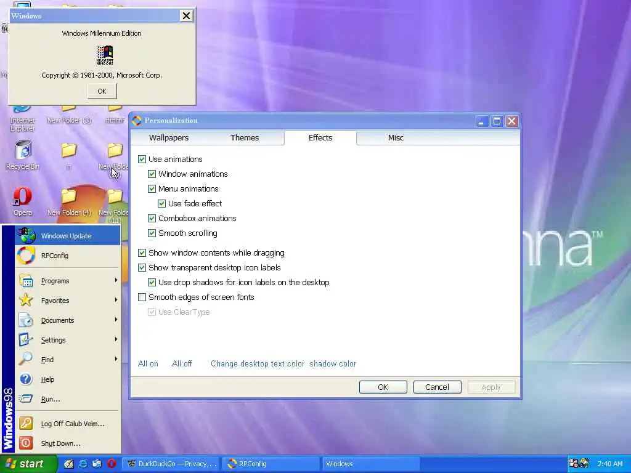Click the Help question mark icon
The width and height of the screenshot is (631, 473).
[x=26, y=379]
